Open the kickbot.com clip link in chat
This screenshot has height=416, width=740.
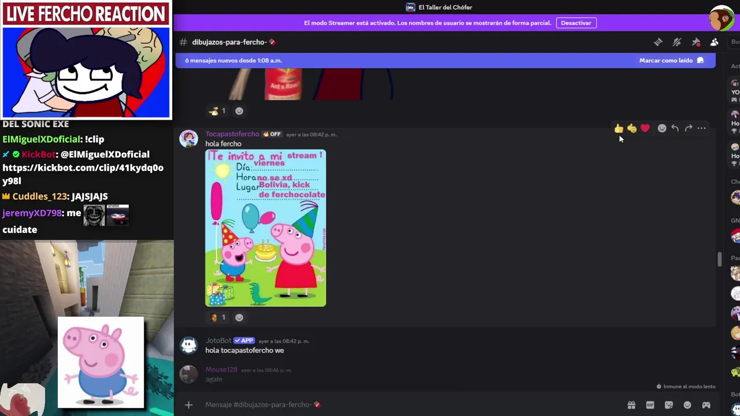pos(83,174)
